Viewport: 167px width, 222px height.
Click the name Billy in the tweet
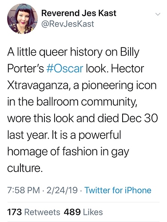130,52
